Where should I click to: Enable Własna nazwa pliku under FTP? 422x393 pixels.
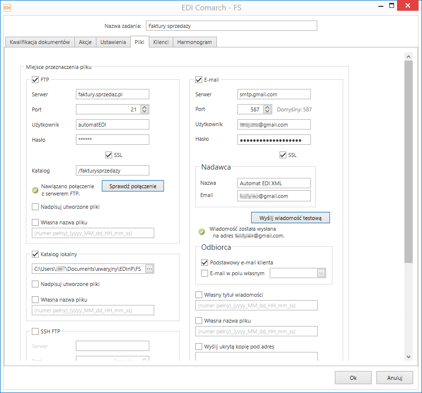click(35, 222)
